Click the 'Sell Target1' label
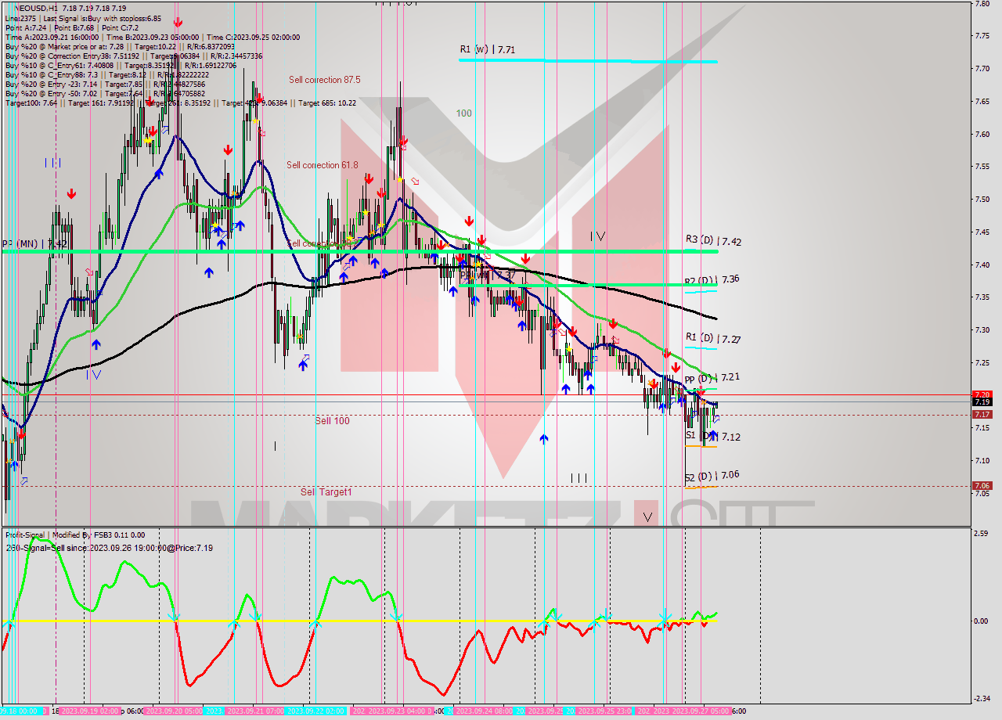1002x720 pixels. pos(326,492)
